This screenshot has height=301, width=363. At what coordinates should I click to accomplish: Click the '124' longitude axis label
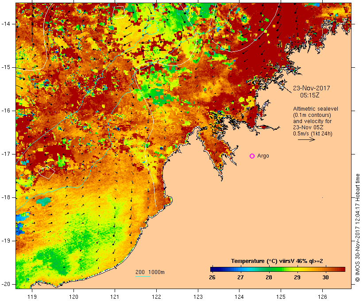[x=239, y=297]
